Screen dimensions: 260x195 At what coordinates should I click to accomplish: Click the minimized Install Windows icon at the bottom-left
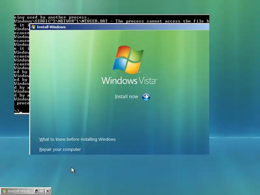pyautogui.click(x=4, y=191)
